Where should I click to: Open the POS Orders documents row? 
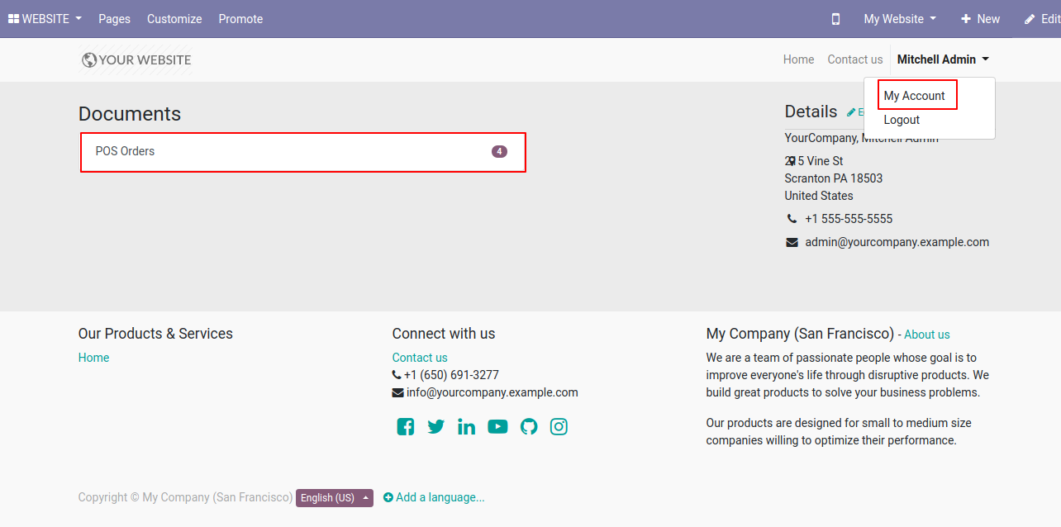tap(302, 152)
